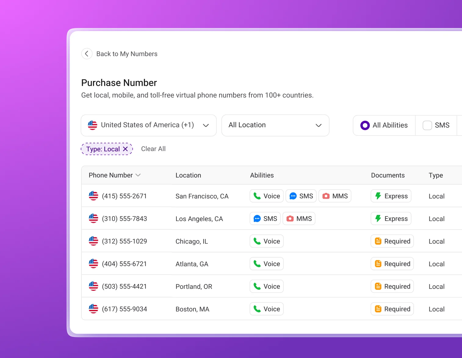Select phone number (415) 555-2671
The image size is (462, 358).
pyautogui.click(x=125, y=196)
